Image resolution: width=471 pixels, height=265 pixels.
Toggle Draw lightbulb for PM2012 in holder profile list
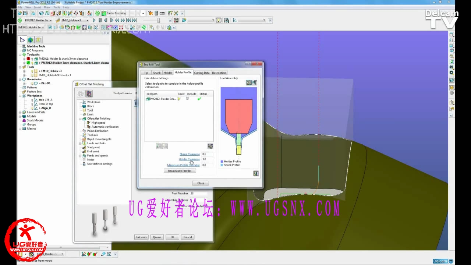[x=179, y=99]
